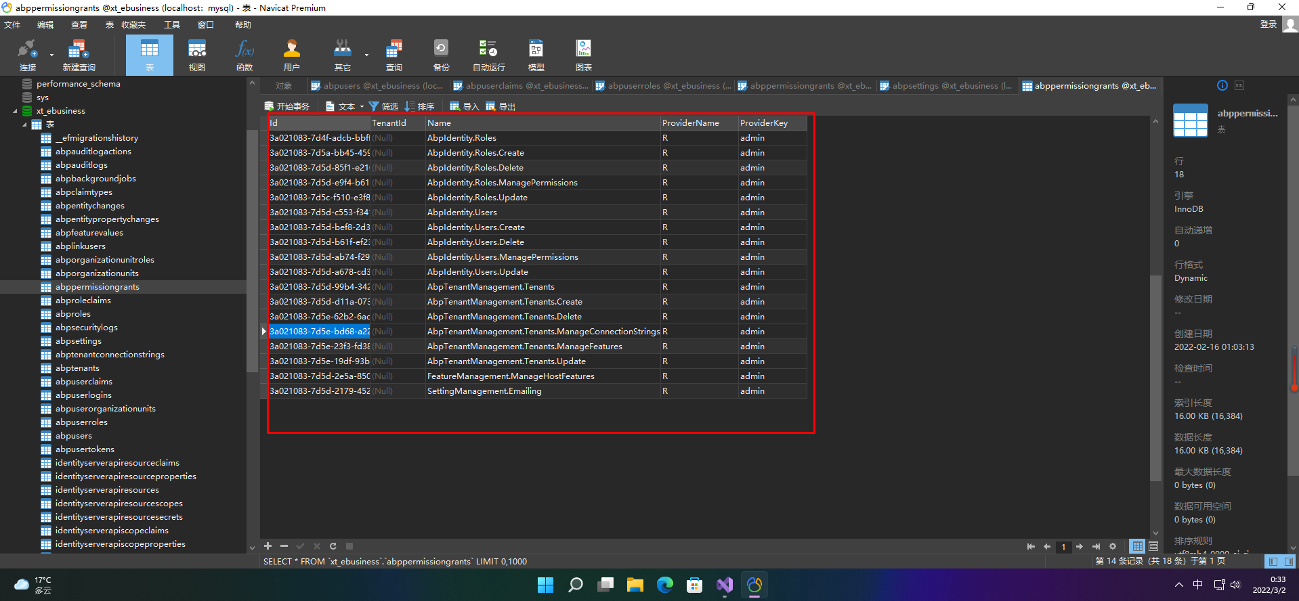
Task: Switch to the 对象 tab
Action: coord(284,86)
